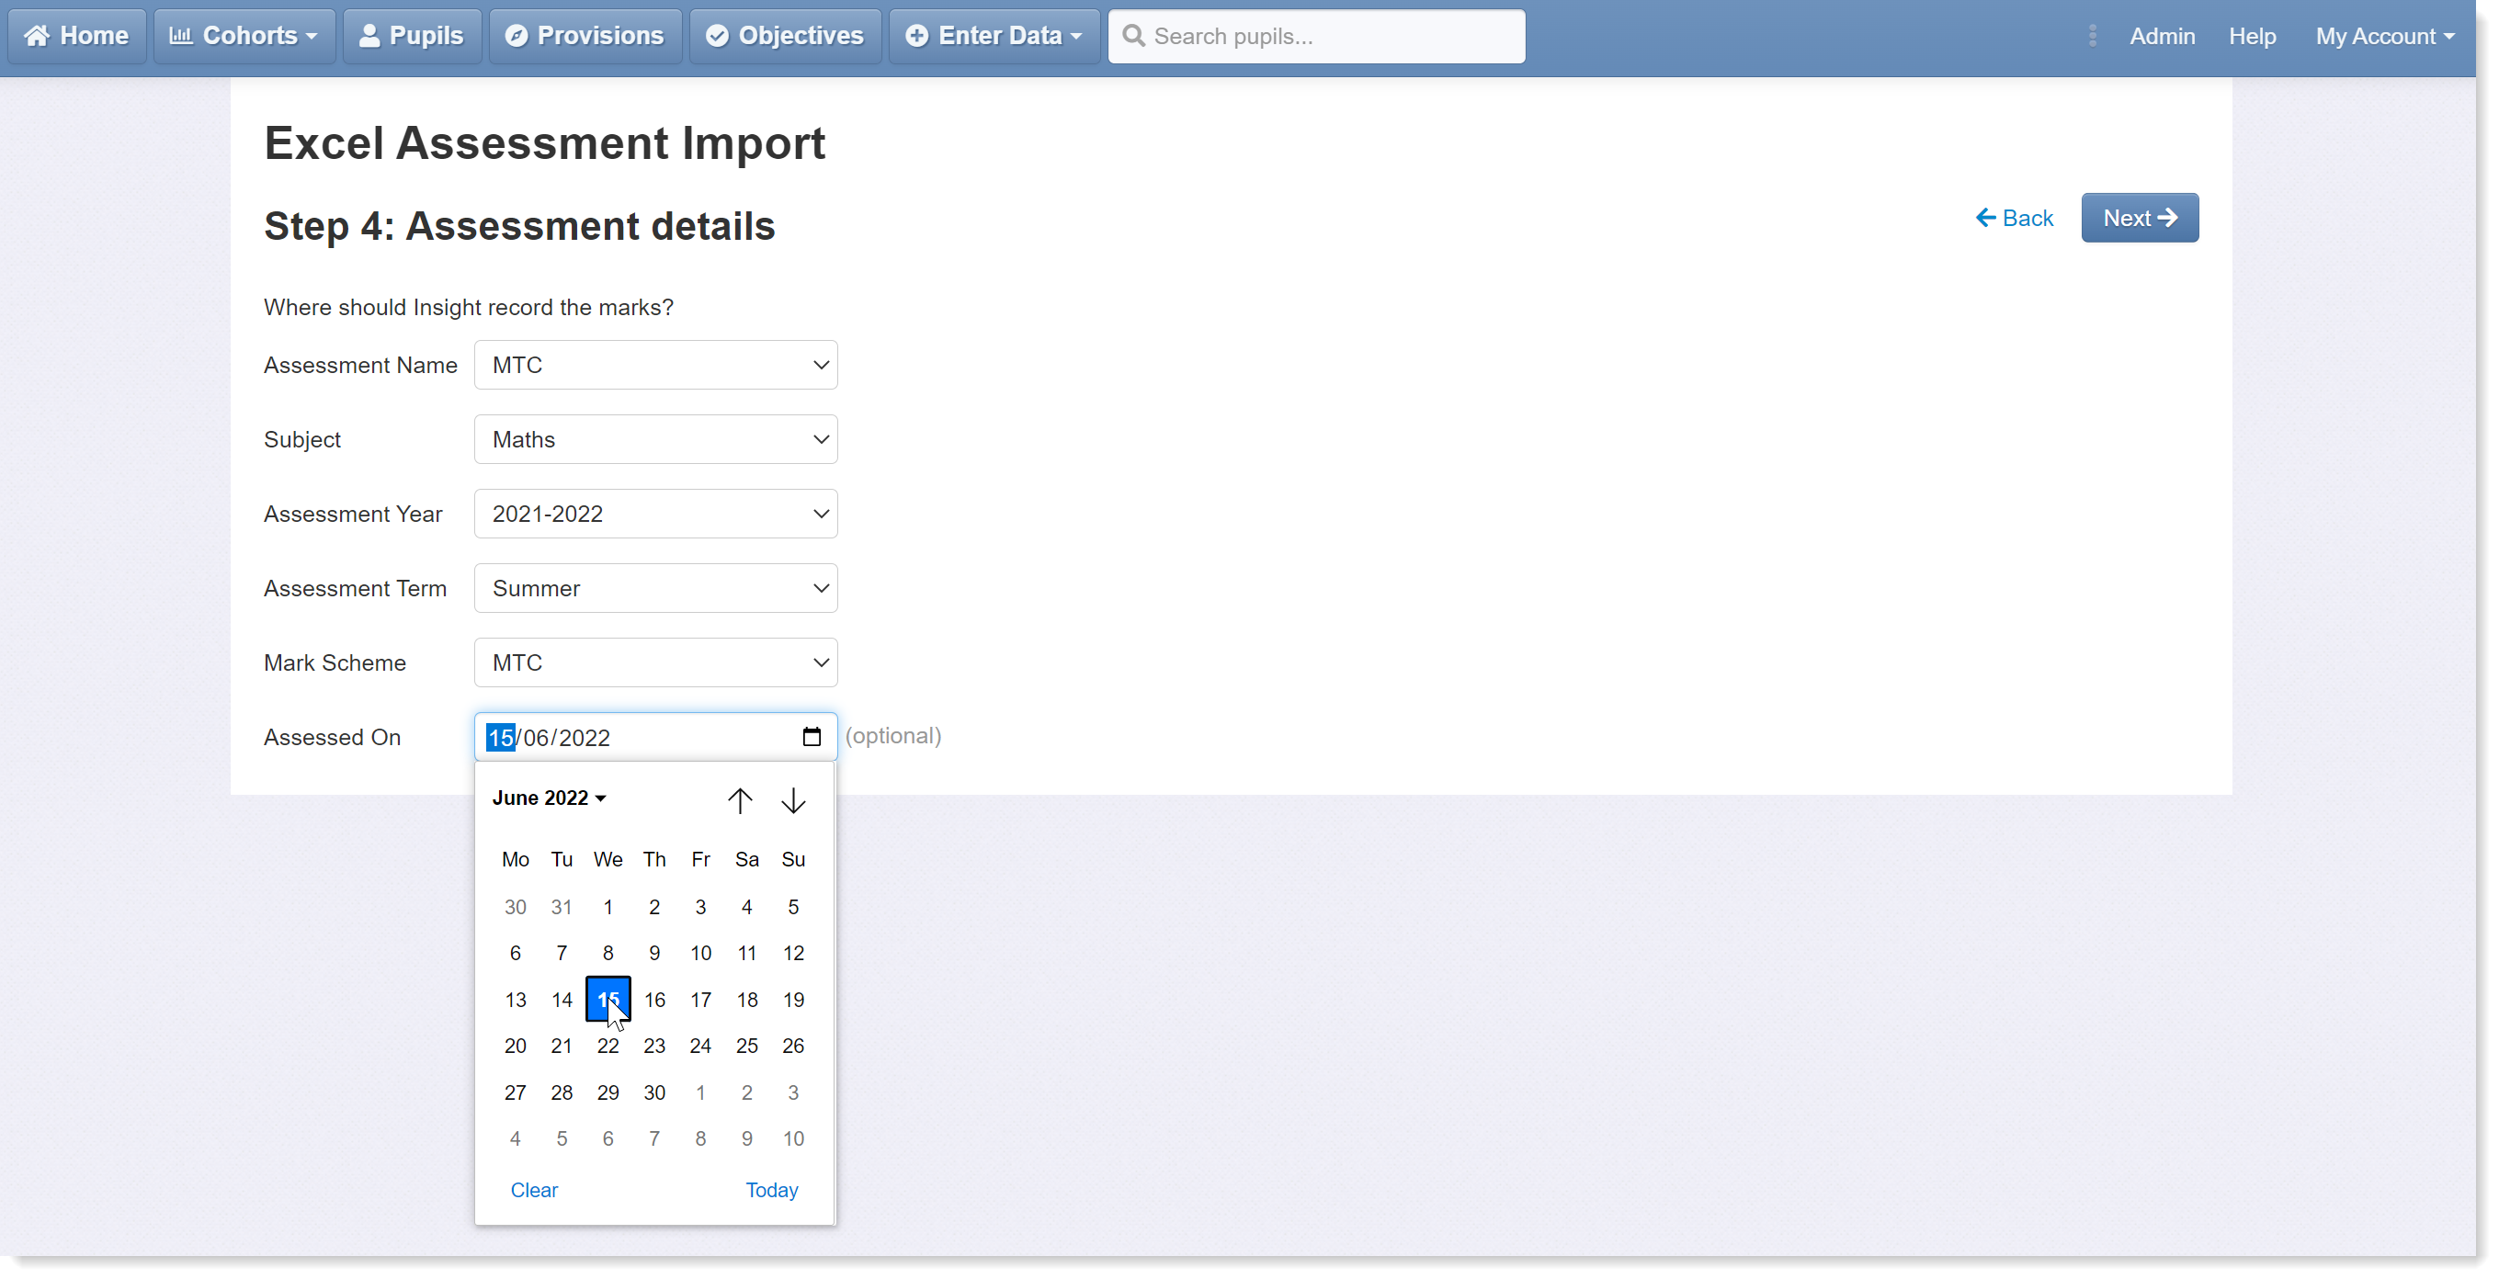Screen dimensions: 2499x1279
Task: Open the Assessment Term dropdown
Action: 656,589
